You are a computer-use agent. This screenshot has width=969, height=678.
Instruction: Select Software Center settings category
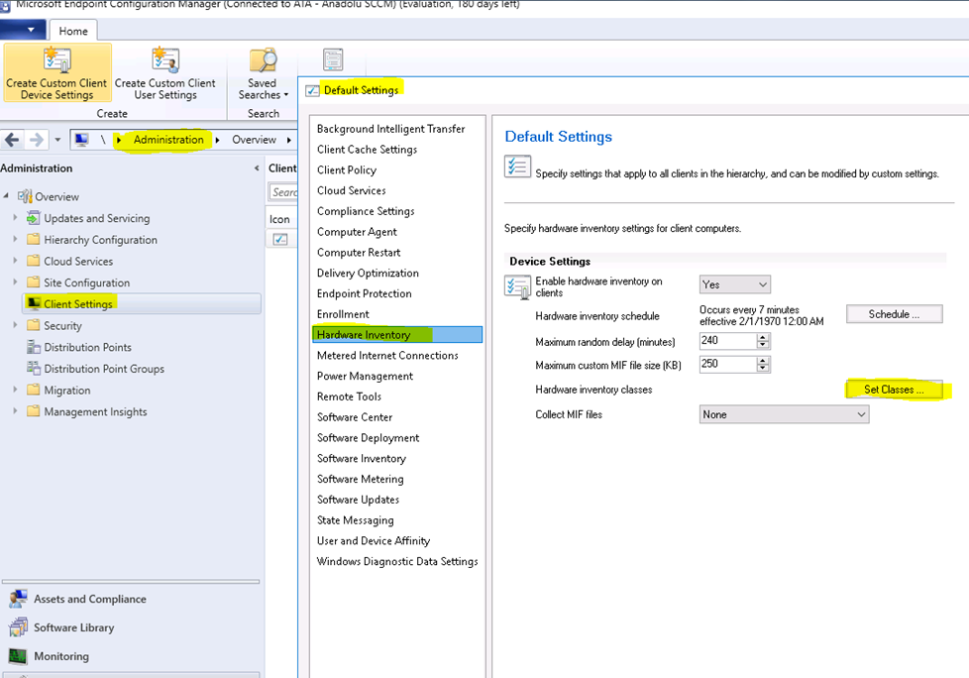click(x=355, y=417)
